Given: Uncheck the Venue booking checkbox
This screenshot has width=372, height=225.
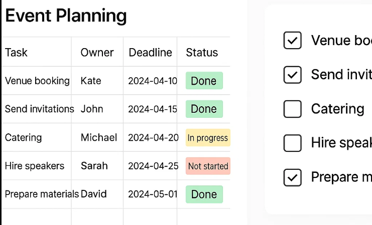Looking at the screenshot, I should pyautogui.click(x=292, y=40).
